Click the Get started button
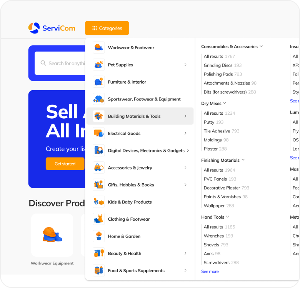 (x=65, y=164)
